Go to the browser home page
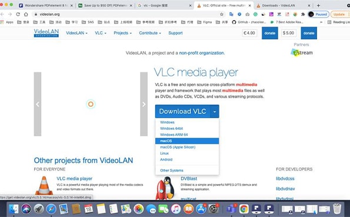The image size is (350, 217). click(x=26, y=14)
